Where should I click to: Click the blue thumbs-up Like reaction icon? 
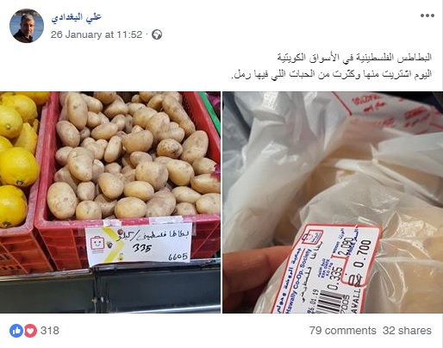pos(16,331)
